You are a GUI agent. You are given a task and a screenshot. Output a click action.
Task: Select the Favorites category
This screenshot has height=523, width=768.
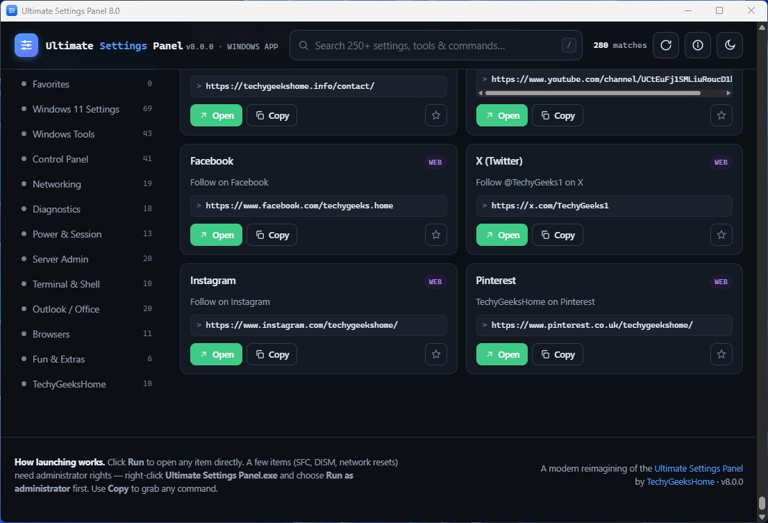click(87, 84)
